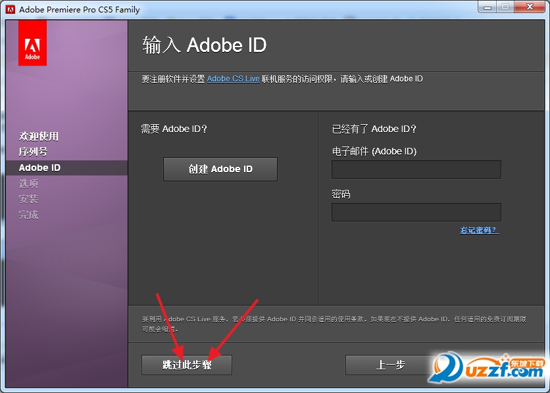Image resolution: width=550 pixels, height=393 pixels.
Task: Open the Adobe CS Live link
Action: [234, 79]
